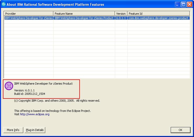194x137 pixels.
Task: Select the 6.0.1.1 version cell in table
Action: point(121,18)
